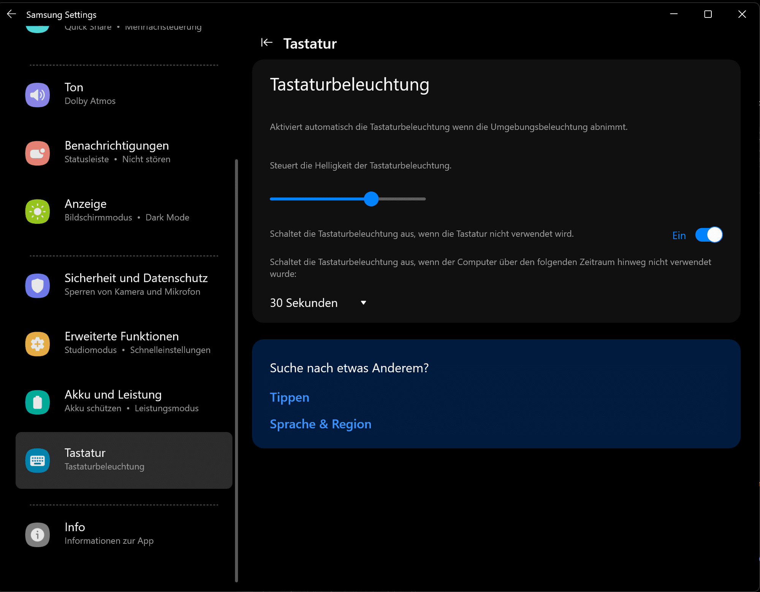760x592 pixels.
Task: Open the Benachrichtigungen category
Action: coord(124,153)
